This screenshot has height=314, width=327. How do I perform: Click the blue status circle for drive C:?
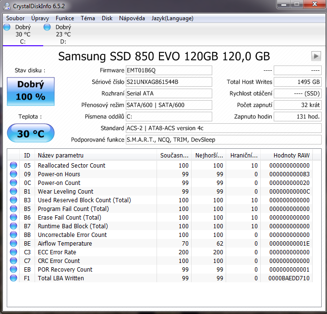click(x=7, y=27)
